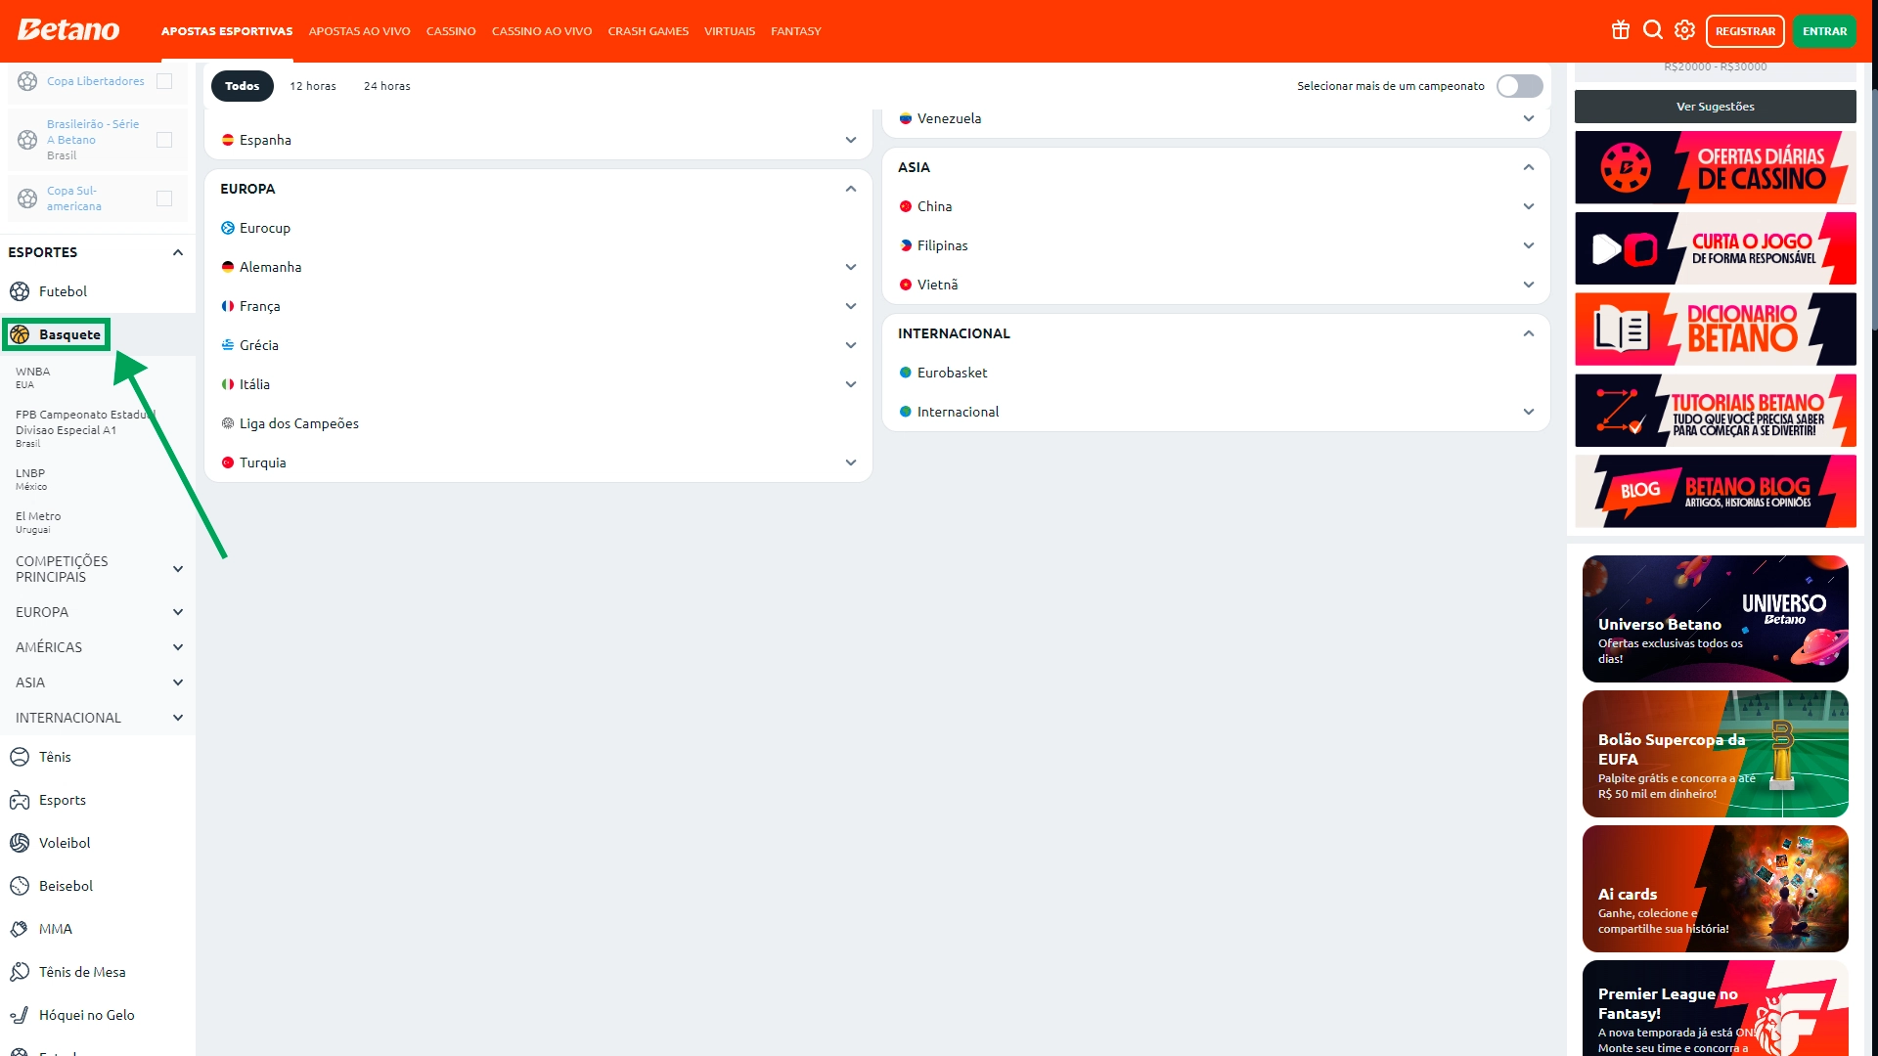Open the CRASH GAMES tab
Screen dimensions: 1878x1056
click(648, 31)
